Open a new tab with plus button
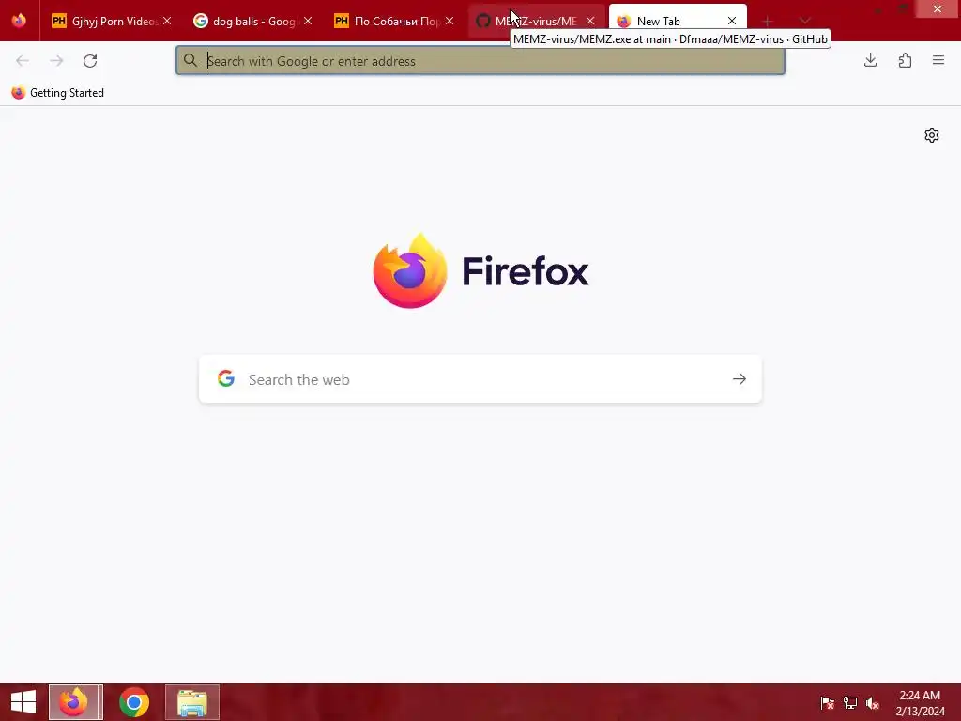Screen dimensions: 961x721 click(768, 22)
